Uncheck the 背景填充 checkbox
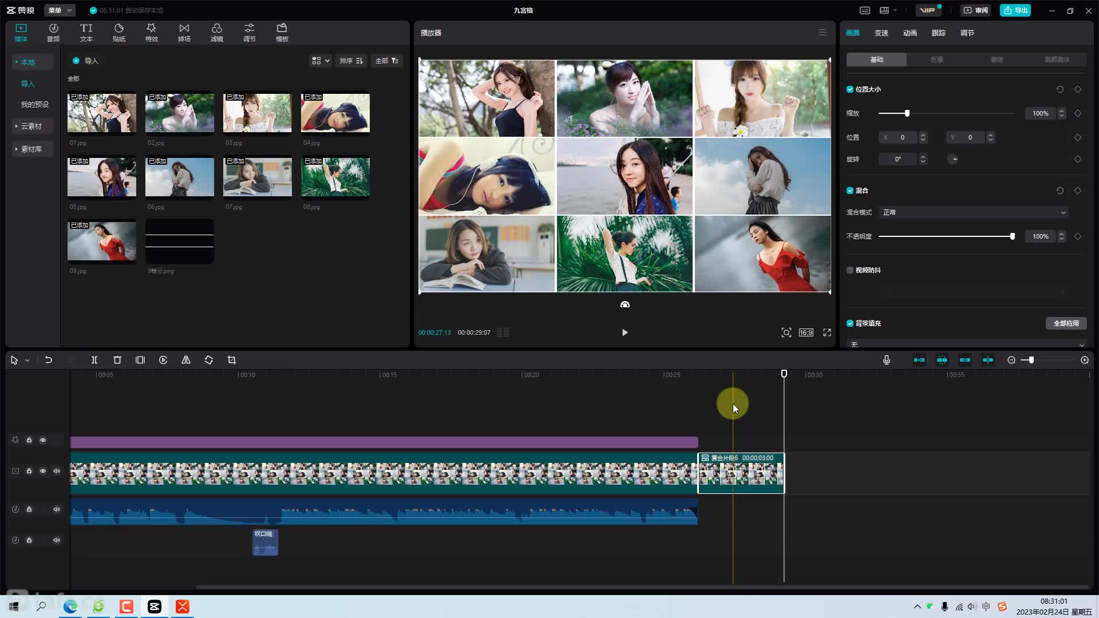This screenshot has width=1099, height=618. (x=850, y=323)
